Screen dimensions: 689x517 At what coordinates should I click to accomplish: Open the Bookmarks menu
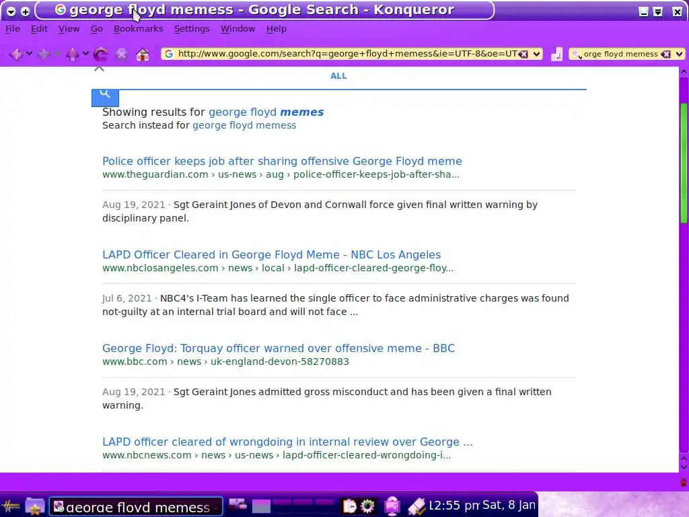point(139,28)
